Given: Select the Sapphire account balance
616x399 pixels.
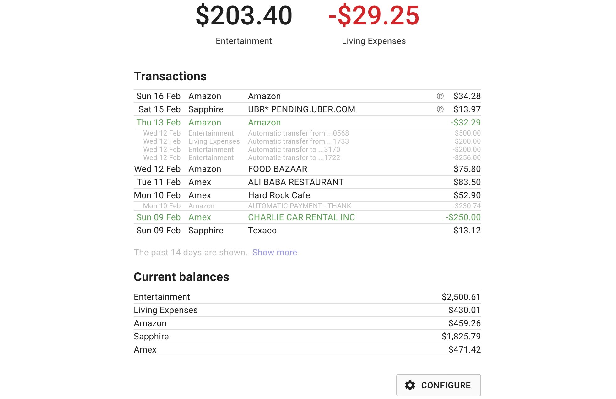Looking at the screenshot, I should 307,336.
